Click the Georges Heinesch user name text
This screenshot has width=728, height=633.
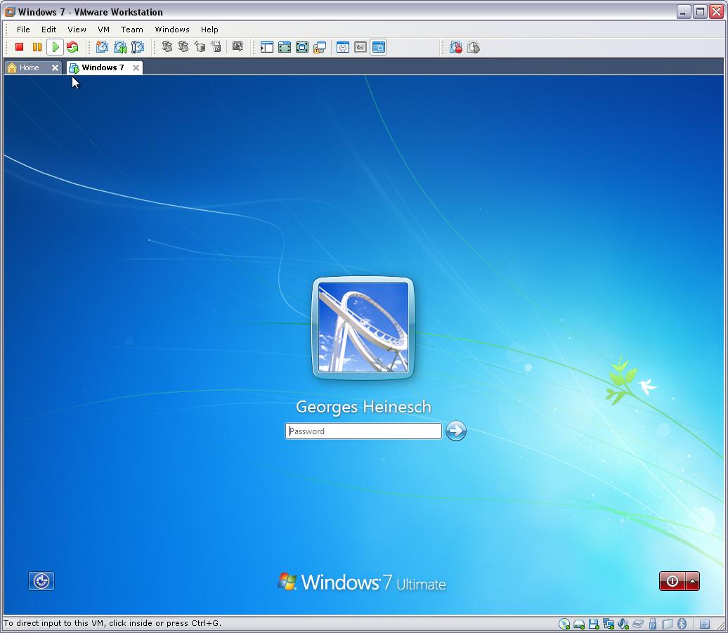(363, 407)
